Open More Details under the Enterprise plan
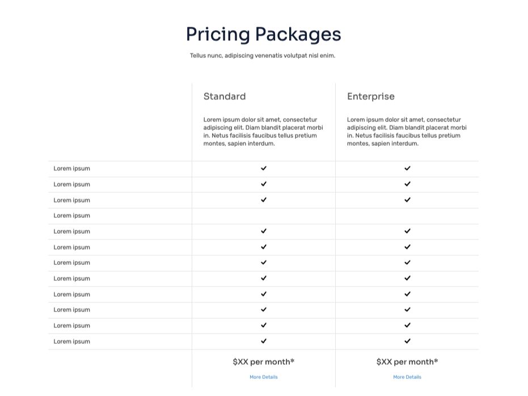Image resolution: width=528 pixels, height=396 pixels. 407,377
